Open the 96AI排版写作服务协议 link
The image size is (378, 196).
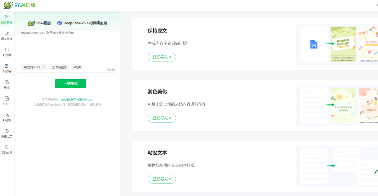click(x=78, y=100)
